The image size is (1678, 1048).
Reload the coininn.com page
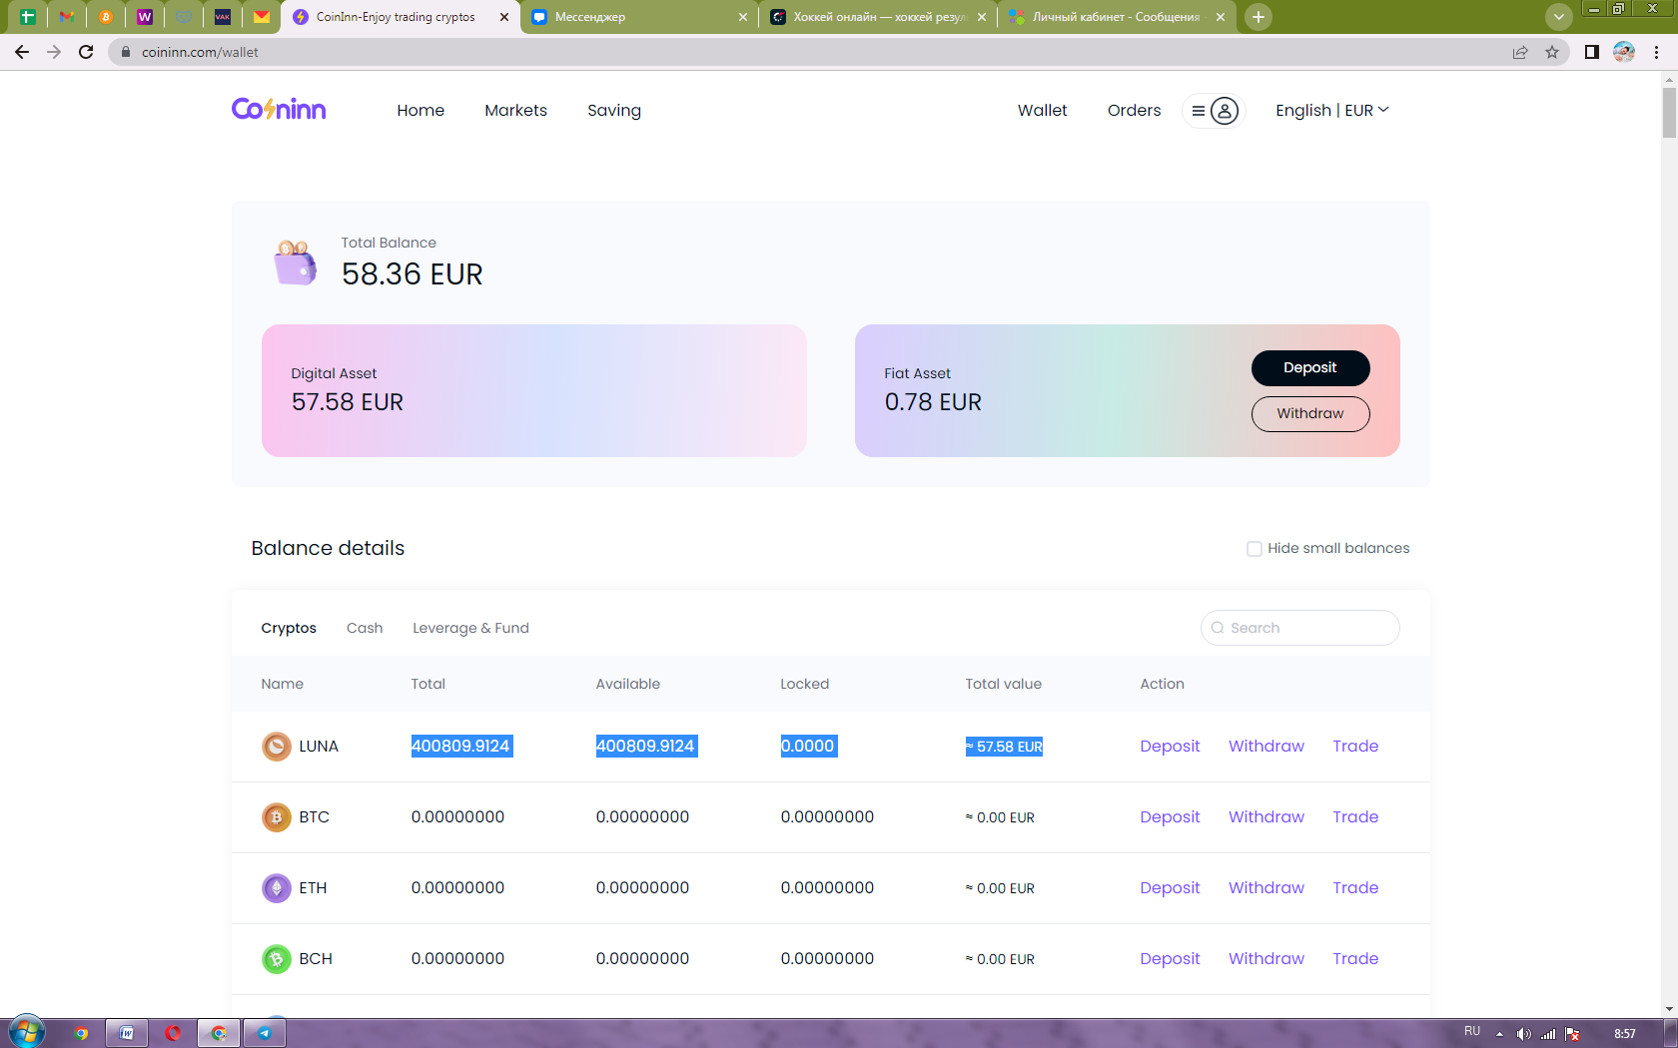tap(86, 52)
